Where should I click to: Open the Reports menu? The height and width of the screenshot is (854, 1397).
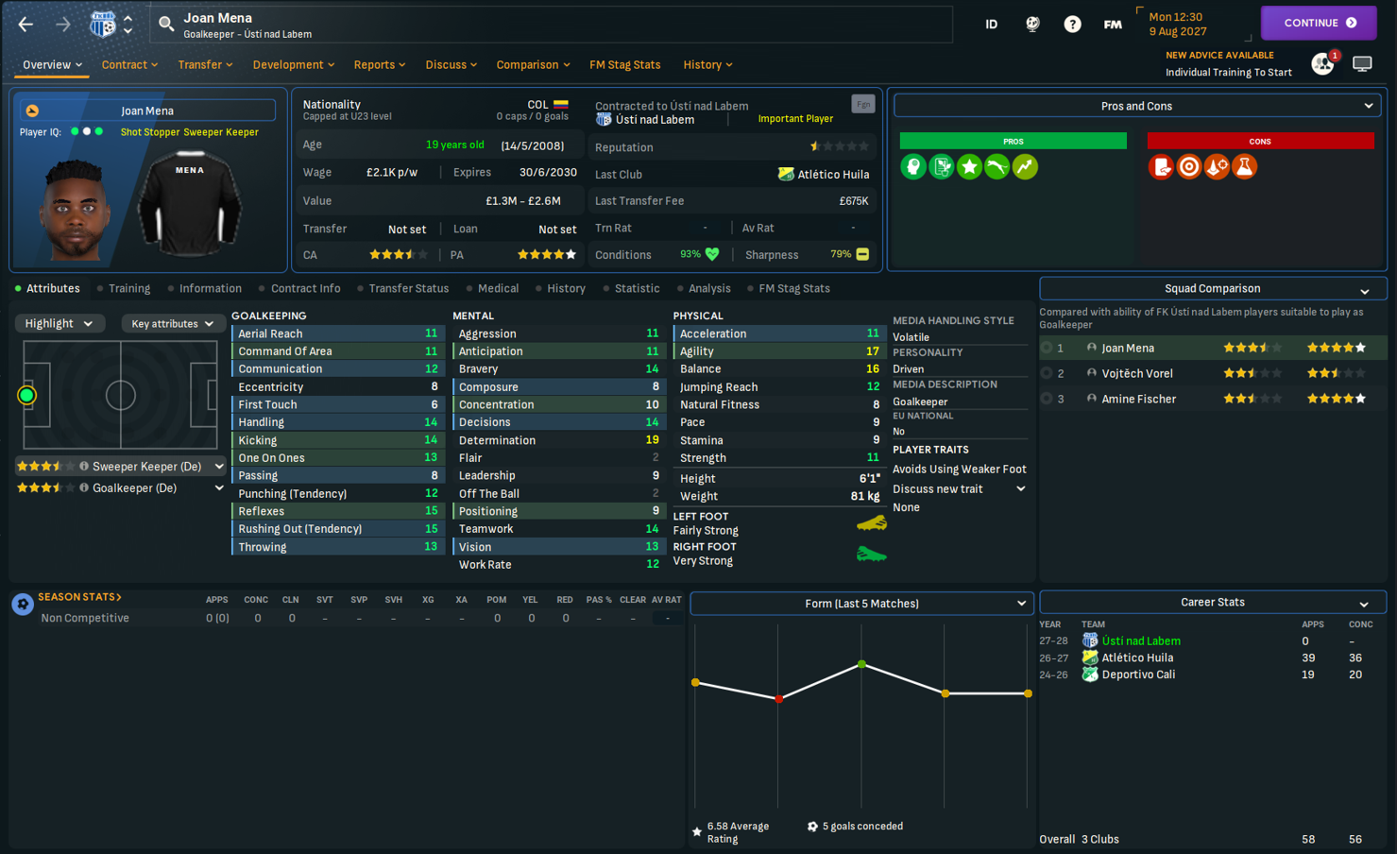(x=380, y=64)
